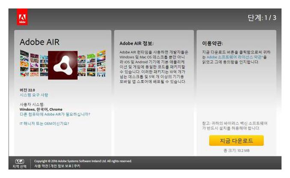Image resolution: width=290 pixels, height=178 pixels.
Task: Open the 시스템 요구 사항 link
Action: pyautogui.click(x=34, y=95)
